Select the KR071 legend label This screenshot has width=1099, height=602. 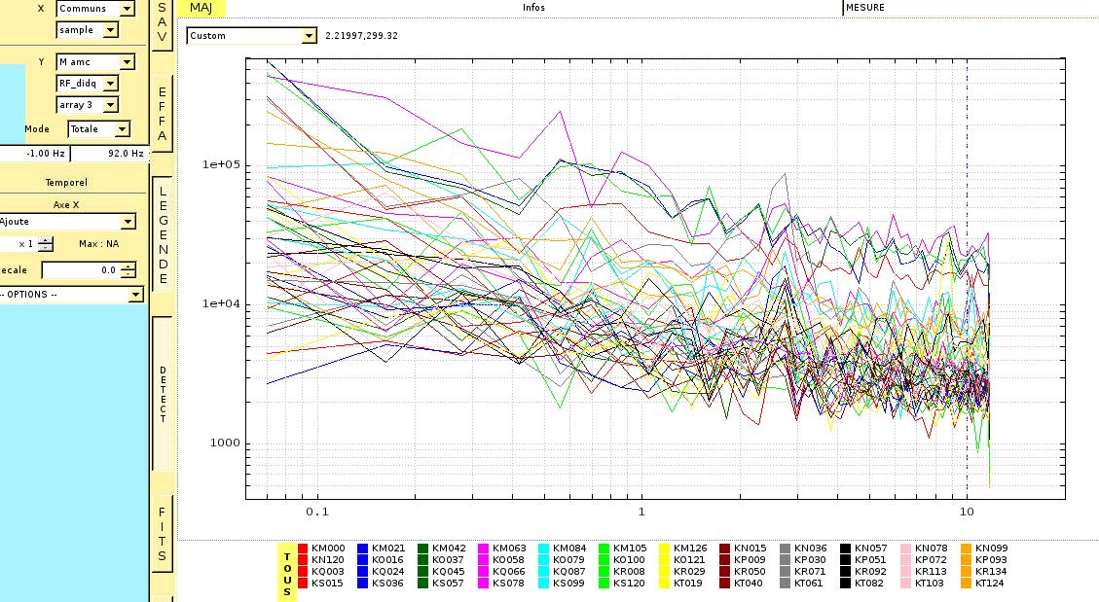(810, 572)
